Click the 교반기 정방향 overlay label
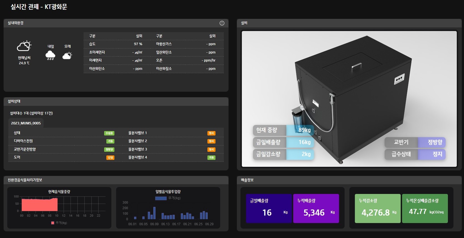464x238 pixels. pyautogui.click(x=415, y=142)
